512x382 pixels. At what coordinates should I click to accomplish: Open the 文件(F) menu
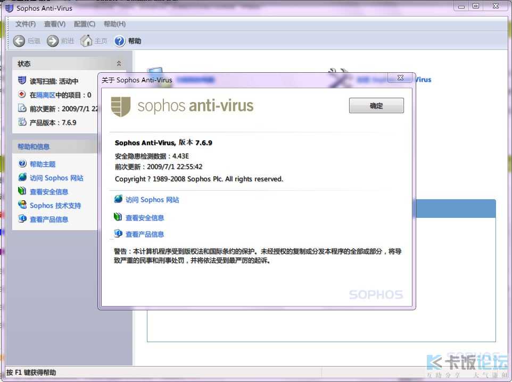click(26, 24)
